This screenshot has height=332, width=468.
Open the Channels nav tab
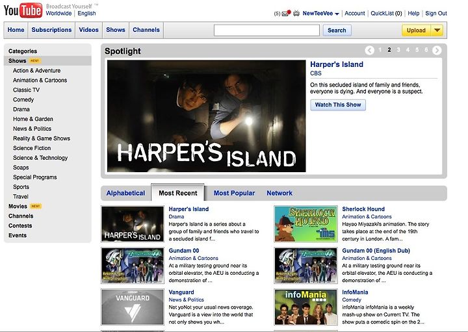pos(146,30)
